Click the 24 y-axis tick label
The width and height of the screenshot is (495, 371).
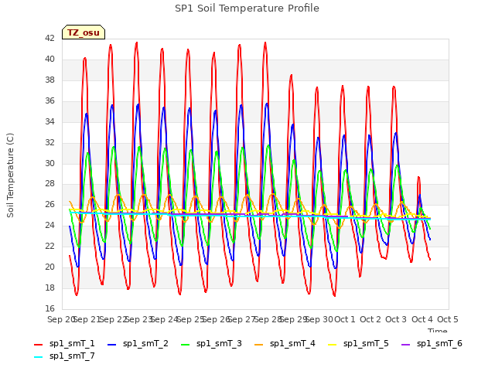tap(49, 225)
